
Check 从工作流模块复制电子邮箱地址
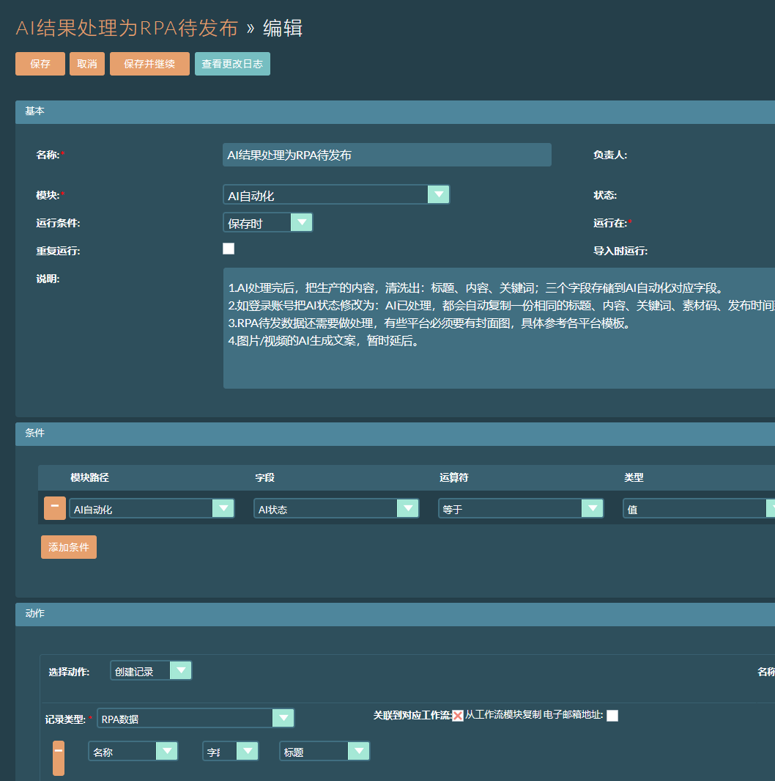pos(612,717)
